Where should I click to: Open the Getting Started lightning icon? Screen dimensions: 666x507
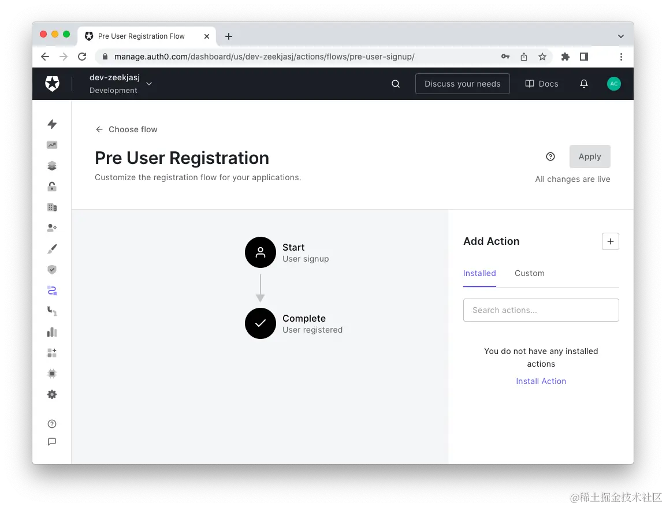[52, 124]
